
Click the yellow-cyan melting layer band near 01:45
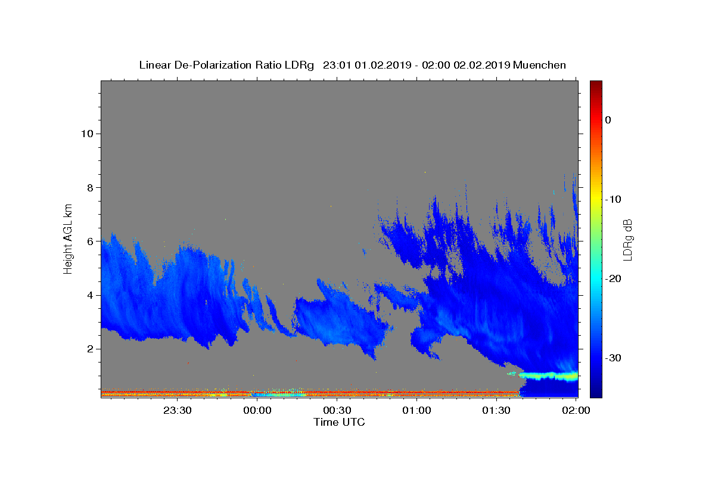[548, 376]
